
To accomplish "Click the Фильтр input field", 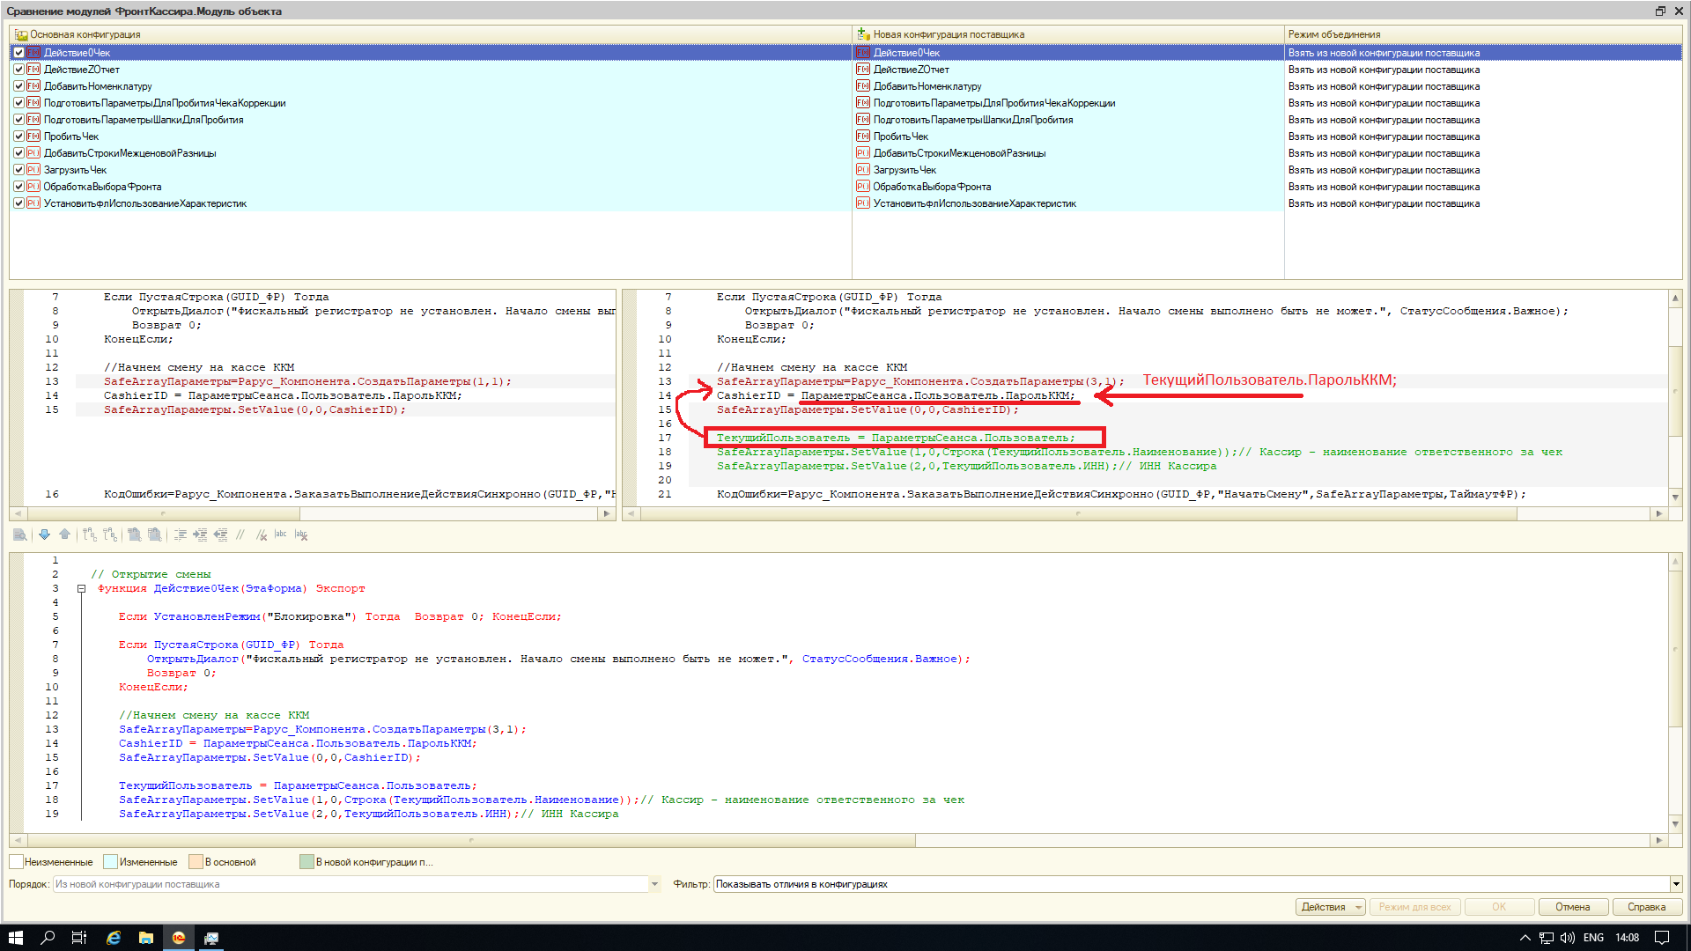I will coord(1191,884).
